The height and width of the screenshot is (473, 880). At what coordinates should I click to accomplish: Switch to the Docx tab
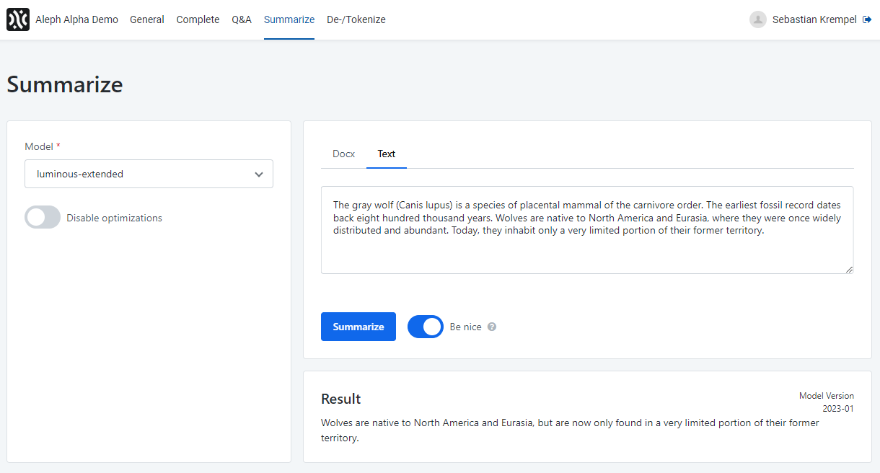click(343, 154)
